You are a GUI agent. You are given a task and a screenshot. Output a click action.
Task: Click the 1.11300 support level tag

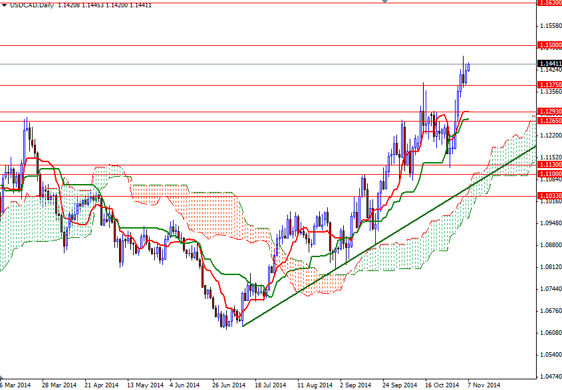tap(547, 164)
